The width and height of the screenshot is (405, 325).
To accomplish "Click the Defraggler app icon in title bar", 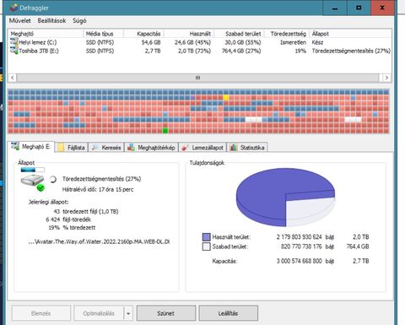I will [x=13, y=8].
